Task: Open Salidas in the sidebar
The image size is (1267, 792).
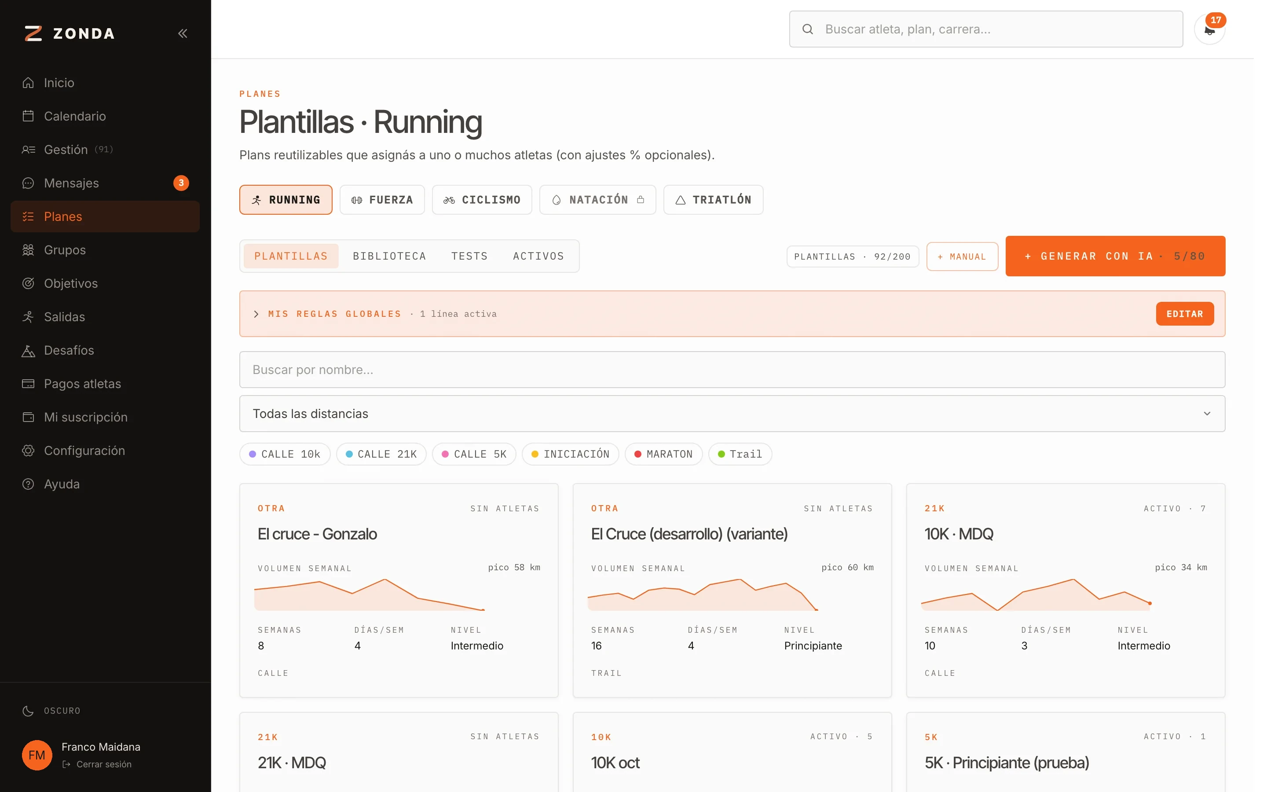Action: pos(105,317)
